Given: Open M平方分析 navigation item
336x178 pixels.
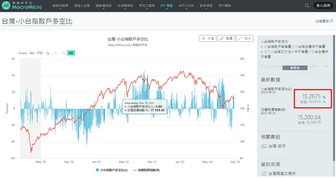Looking at the screenshot, I should pos(186,6).
